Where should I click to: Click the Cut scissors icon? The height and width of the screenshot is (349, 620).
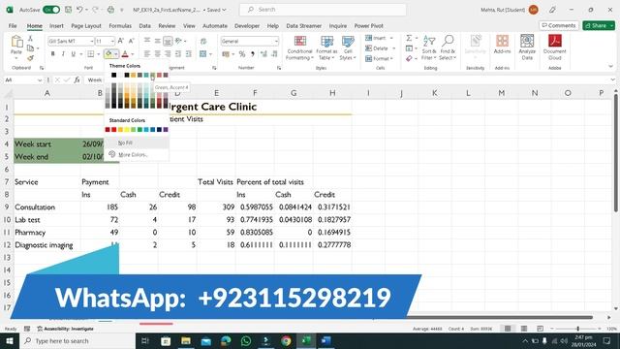30,39
